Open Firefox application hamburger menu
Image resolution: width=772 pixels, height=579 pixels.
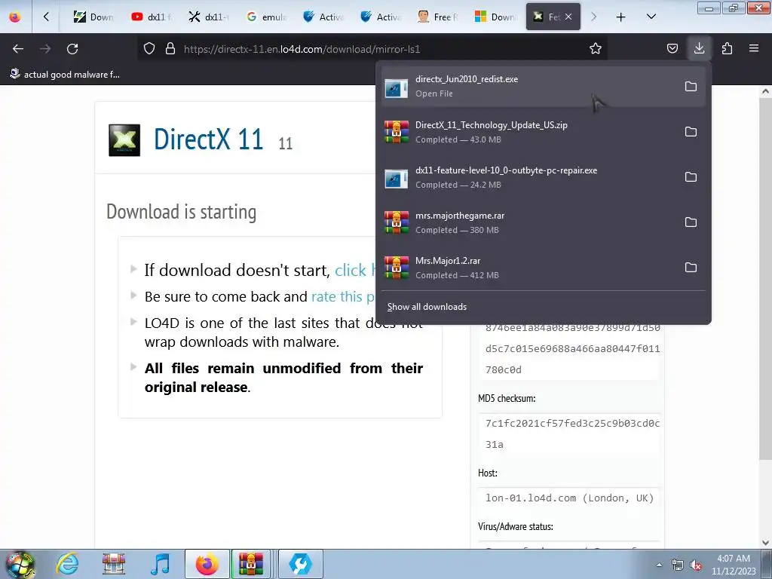click(754, 49)
